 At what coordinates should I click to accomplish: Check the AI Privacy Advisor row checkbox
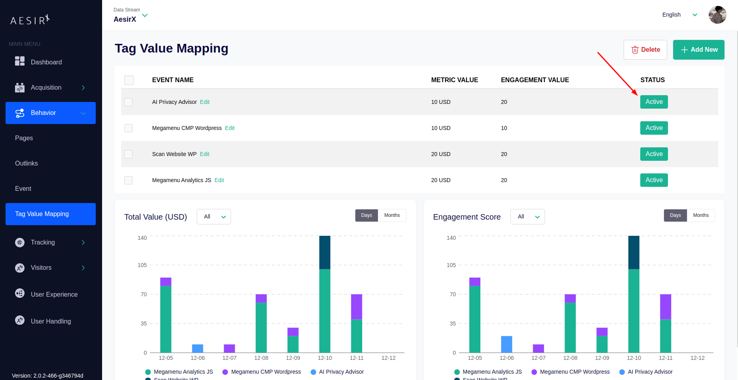[129, 102]
